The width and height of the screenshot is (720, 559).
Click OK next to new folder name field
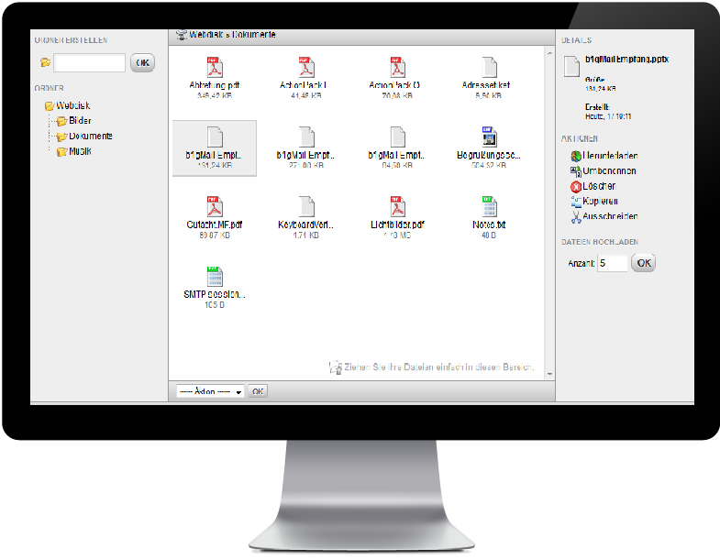[142, 63]
